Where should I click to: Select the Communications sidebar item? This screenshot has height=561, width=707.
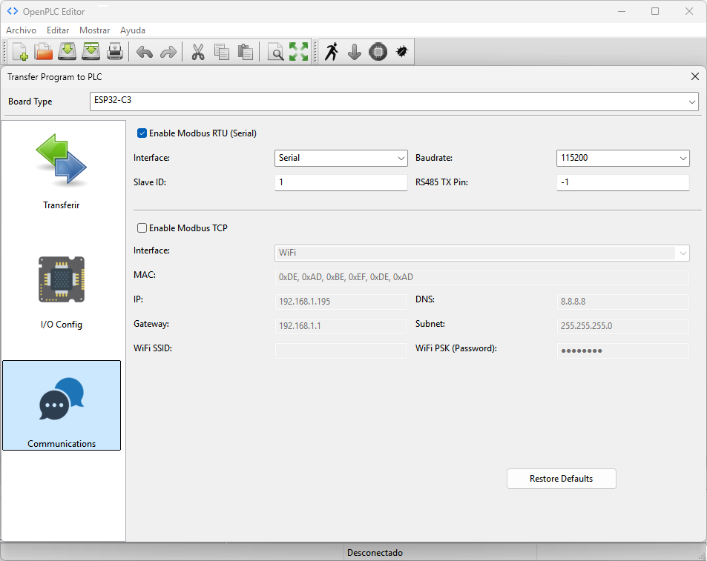(x=62, y=405)
